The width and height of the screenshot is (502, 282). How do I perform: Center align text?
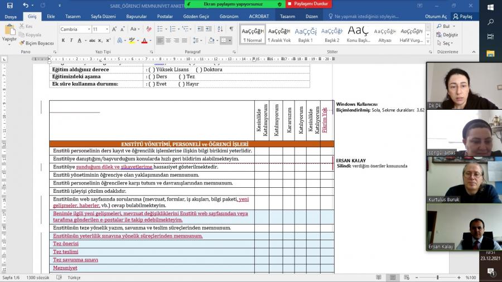(x=168, y=40)
